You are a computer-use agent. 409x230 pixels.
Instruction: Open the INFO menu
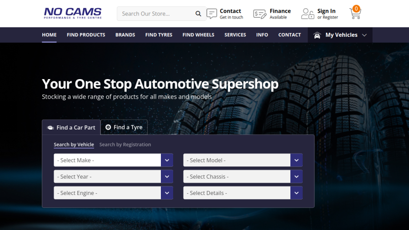(x=262, y=35)
